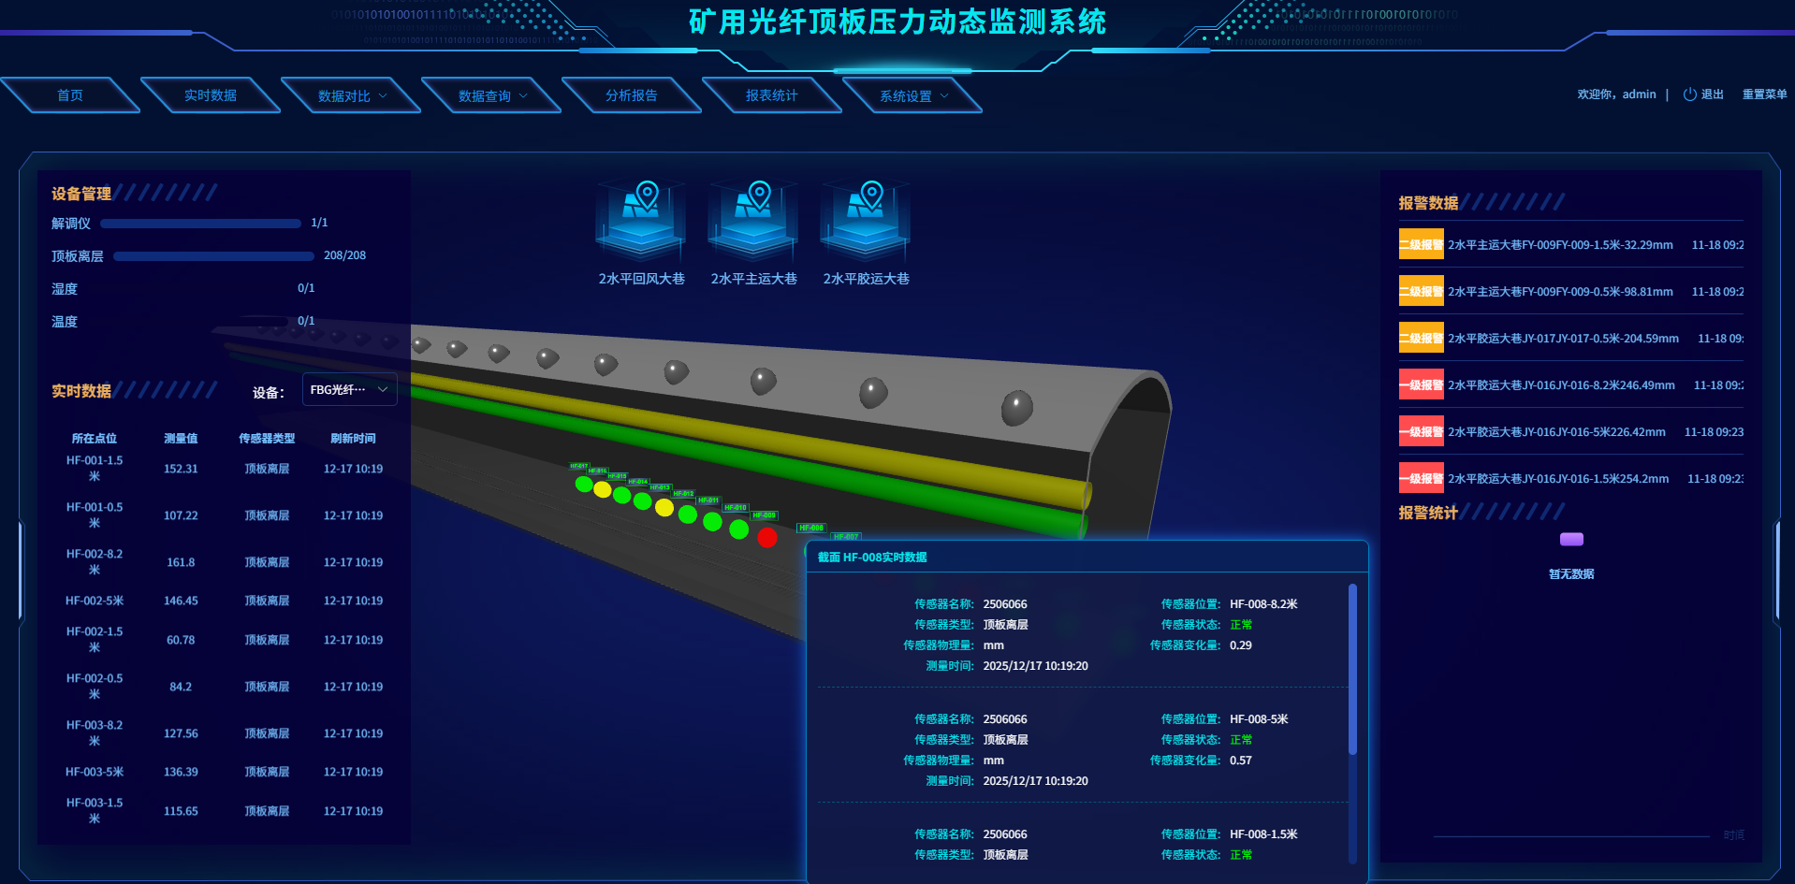This screenshot has width=1795, height=884.
Task: Open the 报表统计 tab
Action: [772, 95]
